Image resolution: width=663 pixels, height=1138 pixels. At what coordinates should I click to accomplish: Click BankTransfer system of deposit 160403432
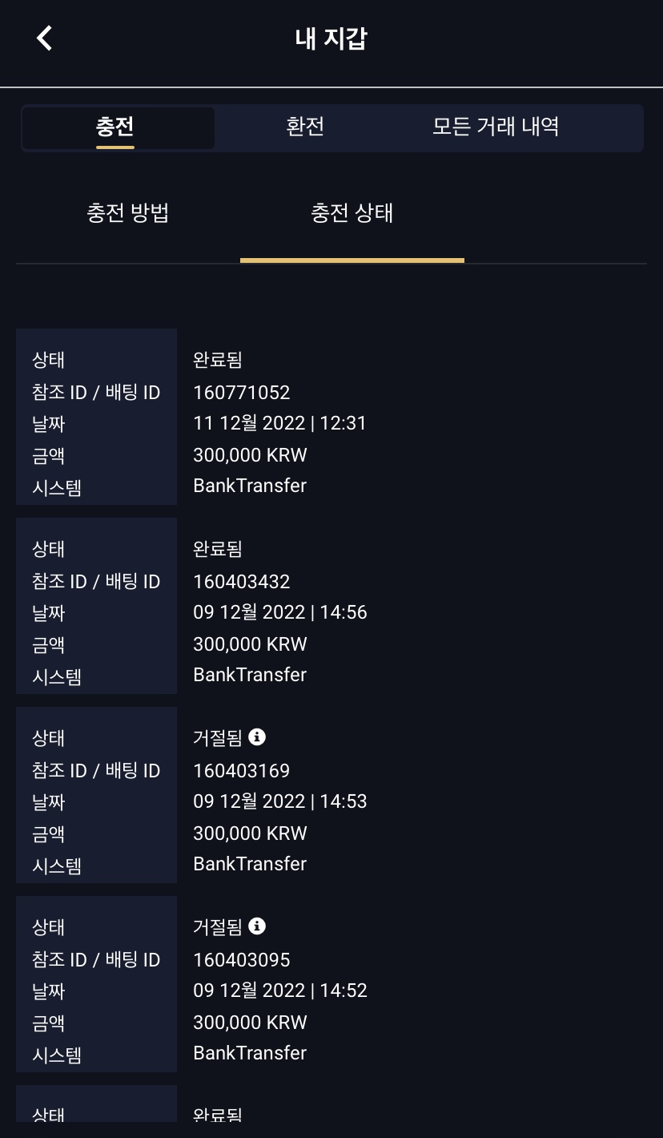tap(250, 675)
